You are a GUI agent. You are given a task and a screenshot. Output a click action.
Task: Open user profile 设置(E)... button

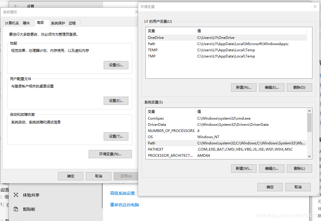(116, 101)
